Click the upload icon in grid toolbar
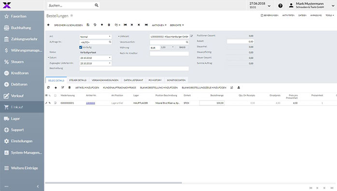The height and width of the screenshot is (191, 337). [x=239, y=88]
